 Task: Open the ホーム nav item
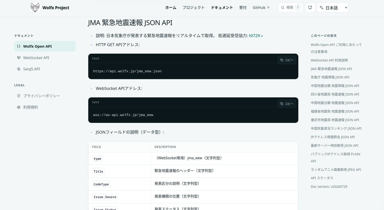[171, 8]
